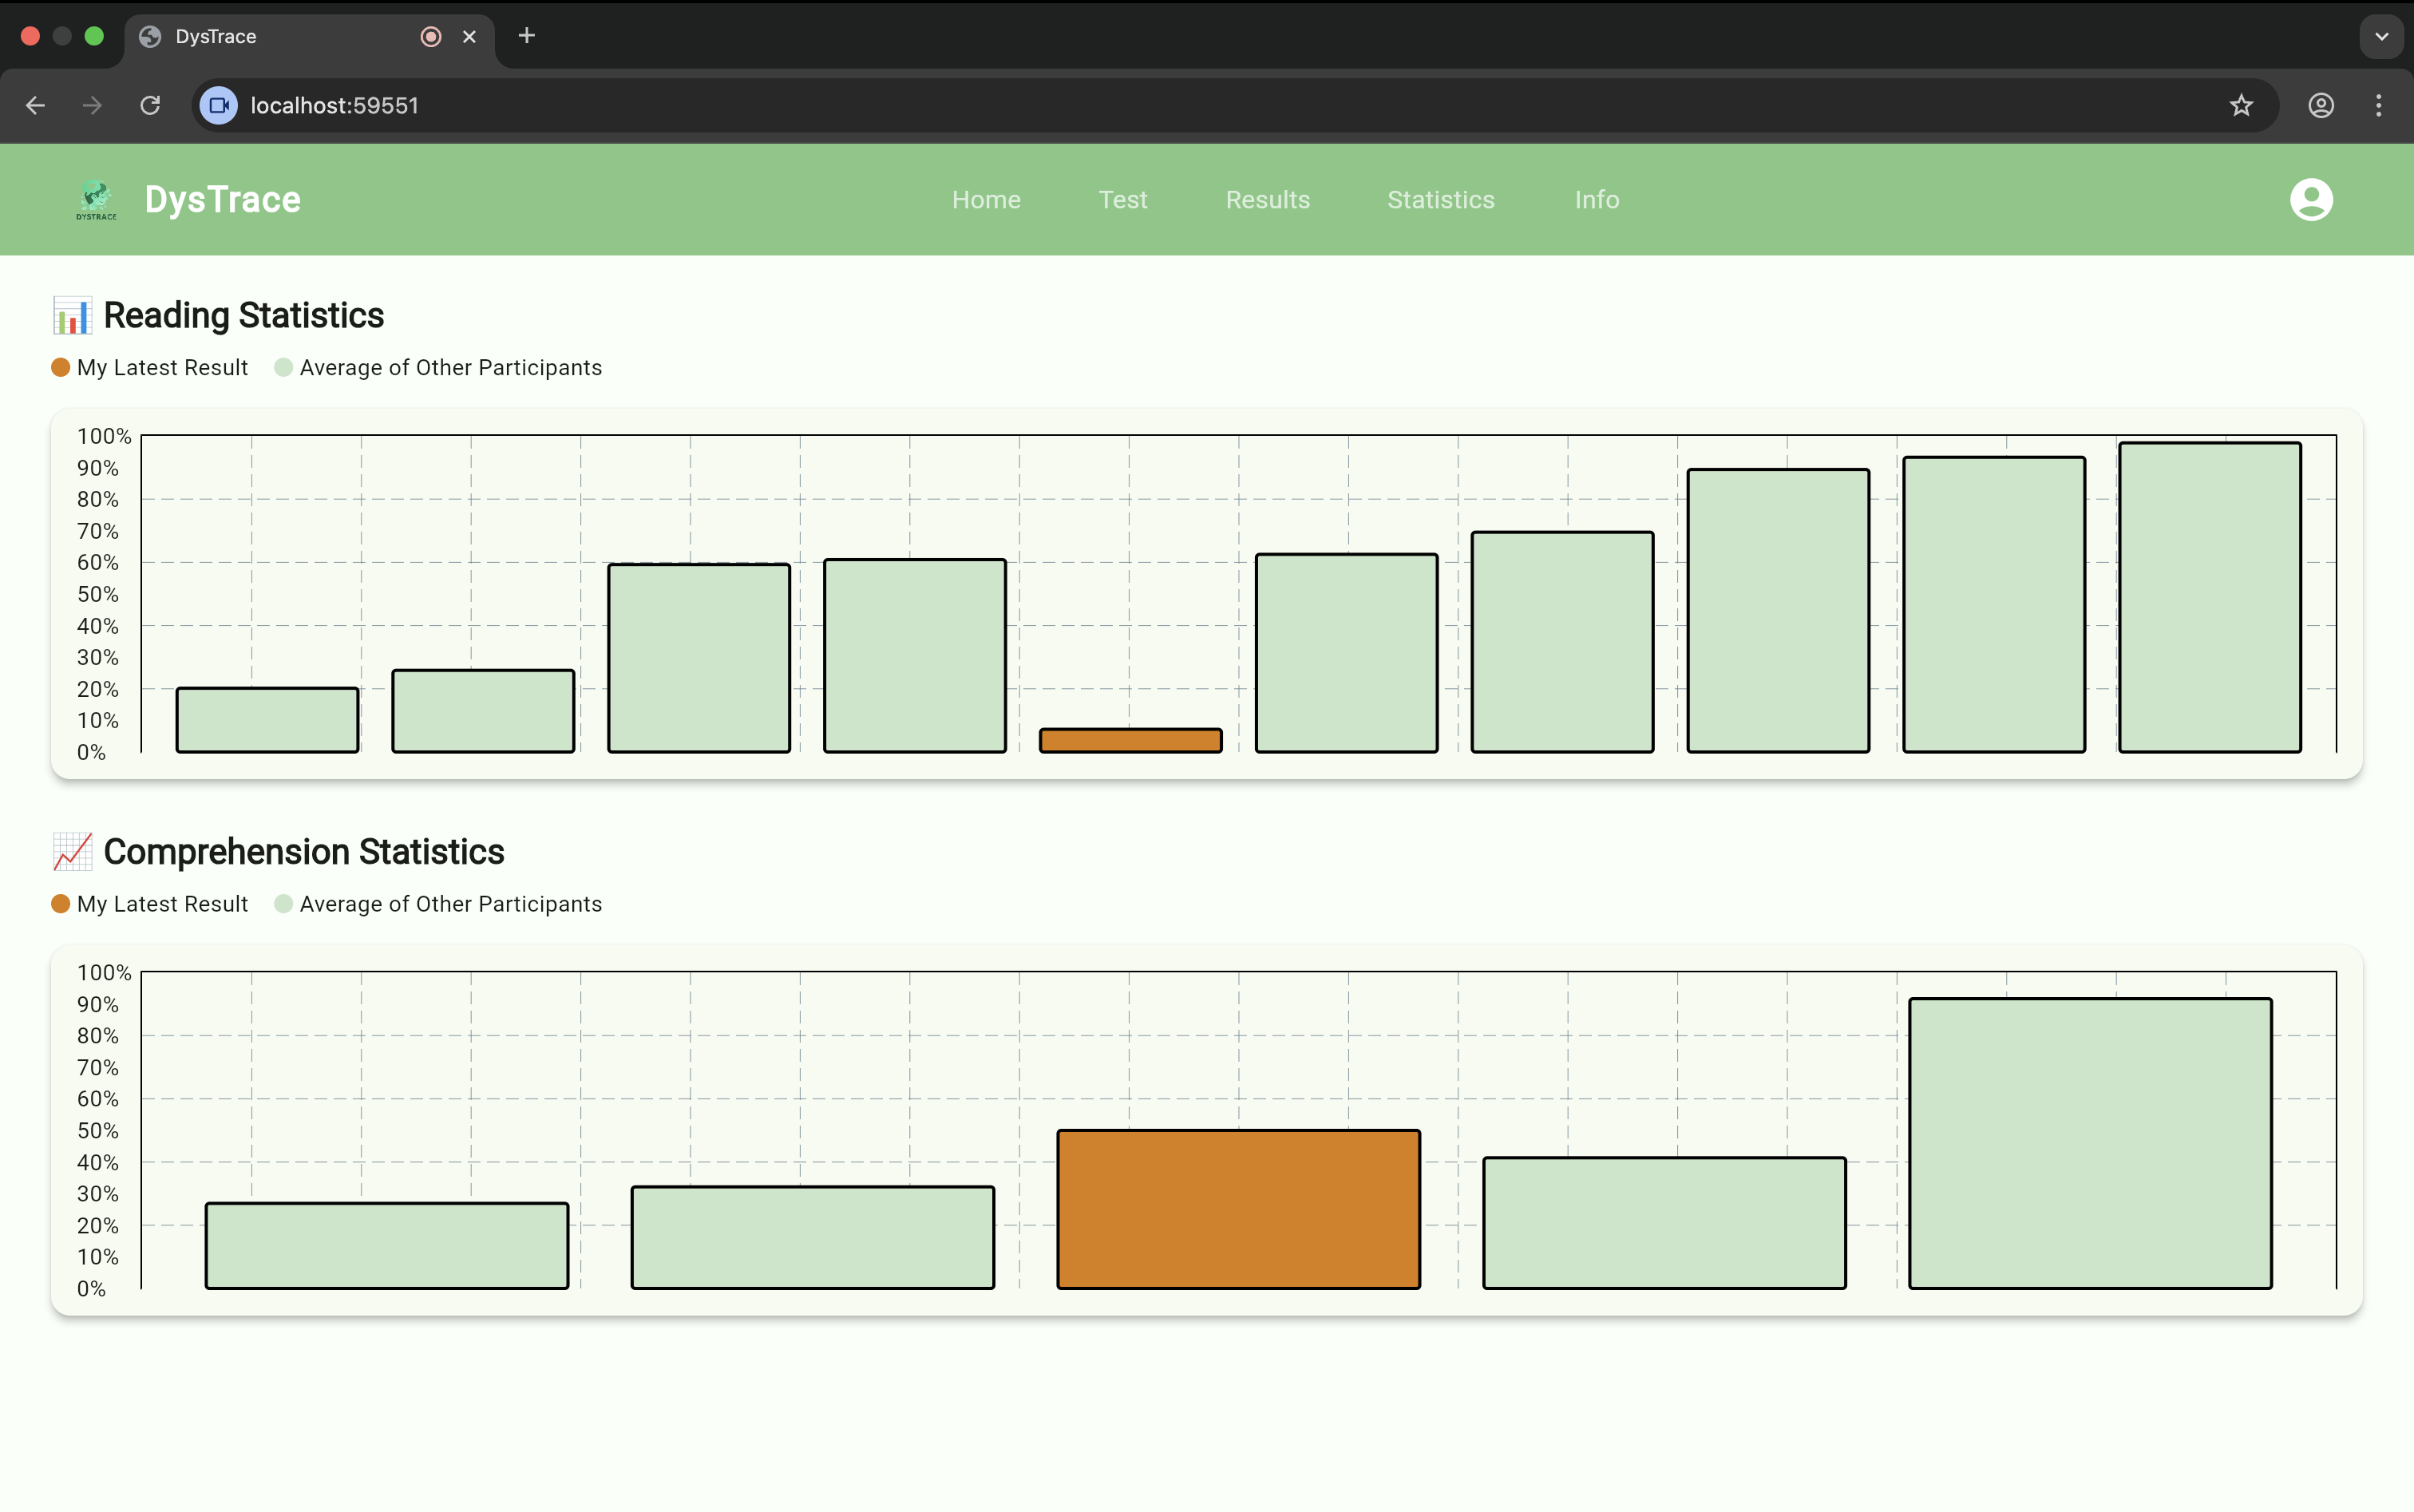Expand the tab search dropdown chevron
This screenshot has height=1512, width=2414.
2381,36
